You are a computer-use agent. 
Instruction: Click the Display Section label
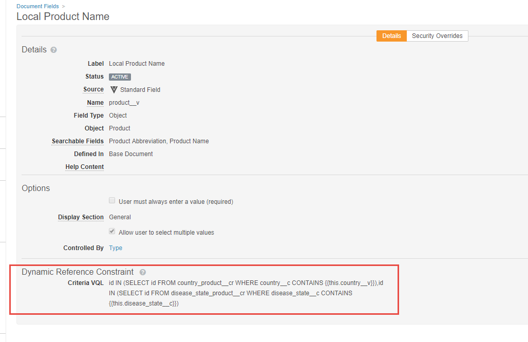(x=81, y=217)
